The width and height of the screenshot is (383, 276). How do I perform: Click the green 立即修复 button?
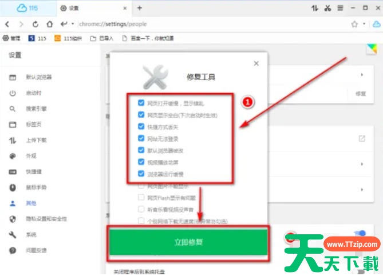pos(188,242)
